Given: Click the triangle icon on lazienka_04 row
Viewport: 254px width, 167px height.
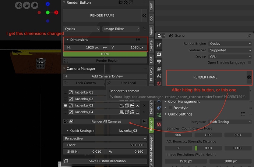Looking at the screenshot, I should point(138,112).
